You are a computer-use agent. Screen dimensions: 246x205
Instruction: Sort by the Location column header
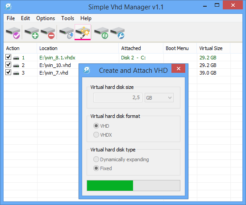[78, 48]
